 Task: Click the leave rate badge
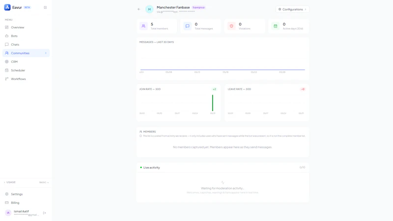[303, 89]
